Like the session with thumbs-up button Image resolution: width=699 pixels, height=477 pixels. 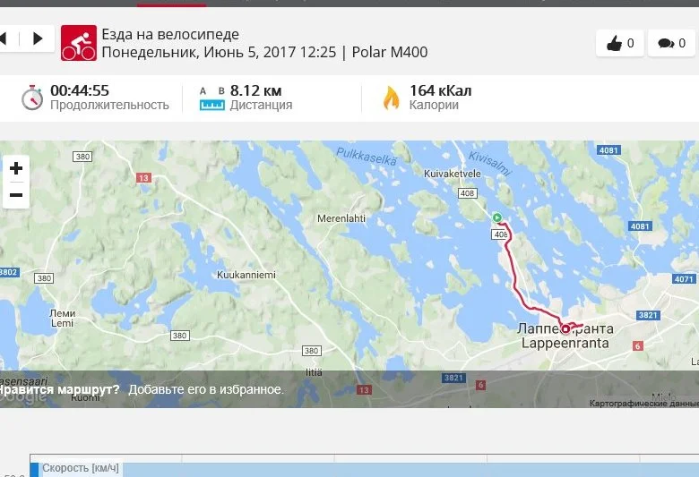(x=619, y=43)
